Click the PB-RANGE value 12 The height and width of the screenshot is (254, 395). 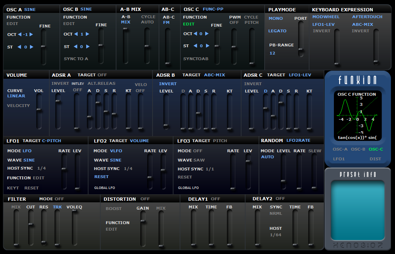coord(272,53)
